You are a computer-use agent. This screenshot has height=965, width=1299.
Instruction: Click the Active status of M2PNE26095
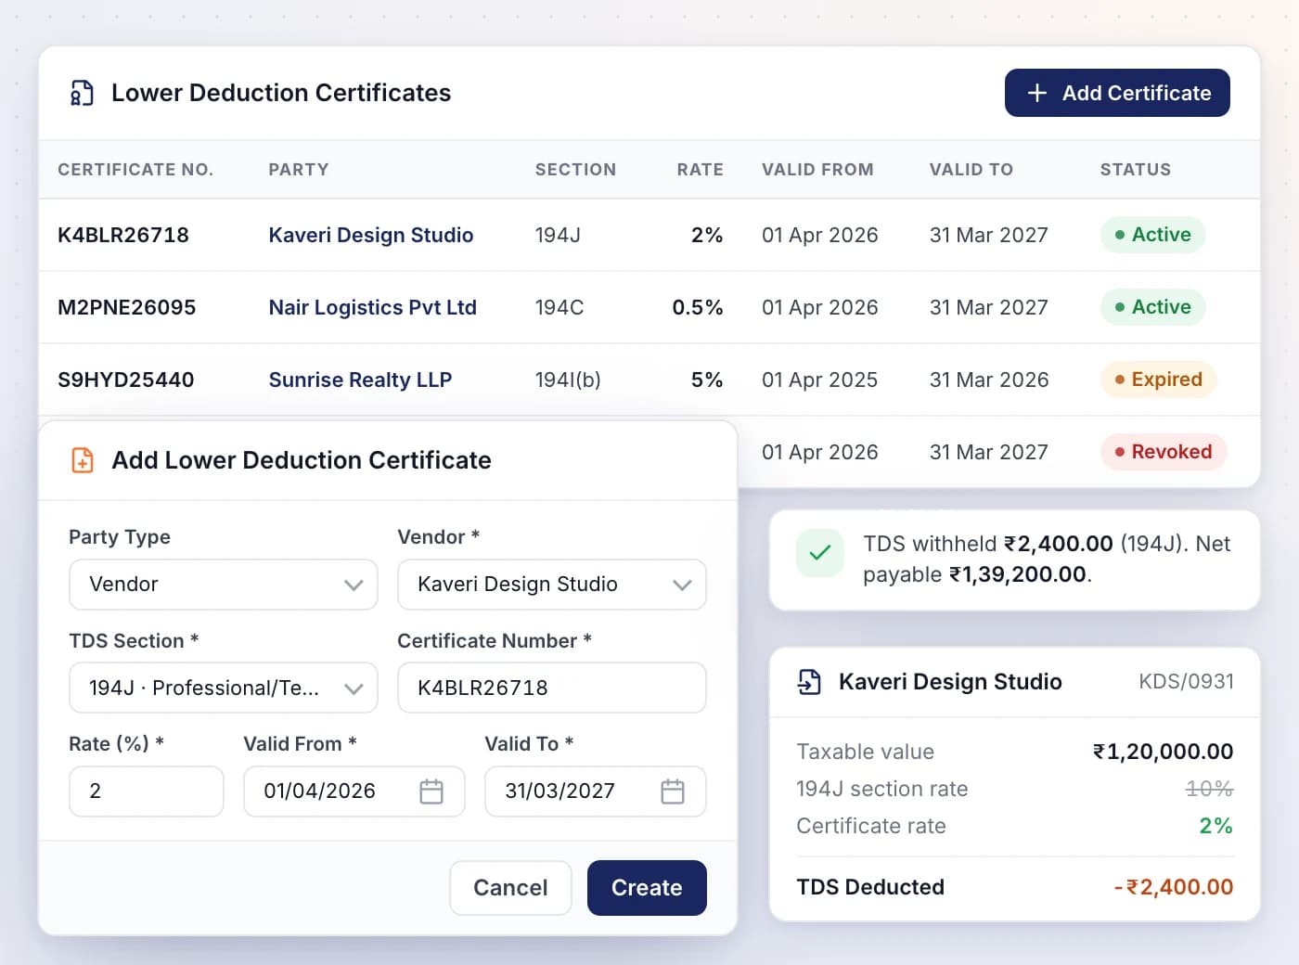pos(1153,307)
